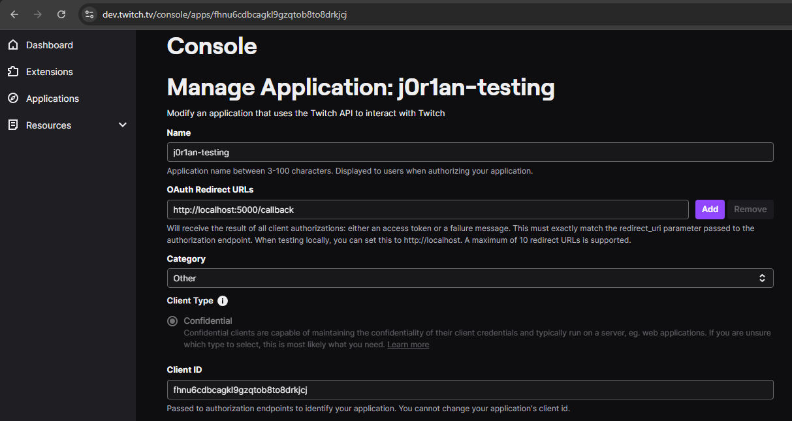Click the Name field label
The height and width of the screenshot is (421, 792).
[179, 133]
